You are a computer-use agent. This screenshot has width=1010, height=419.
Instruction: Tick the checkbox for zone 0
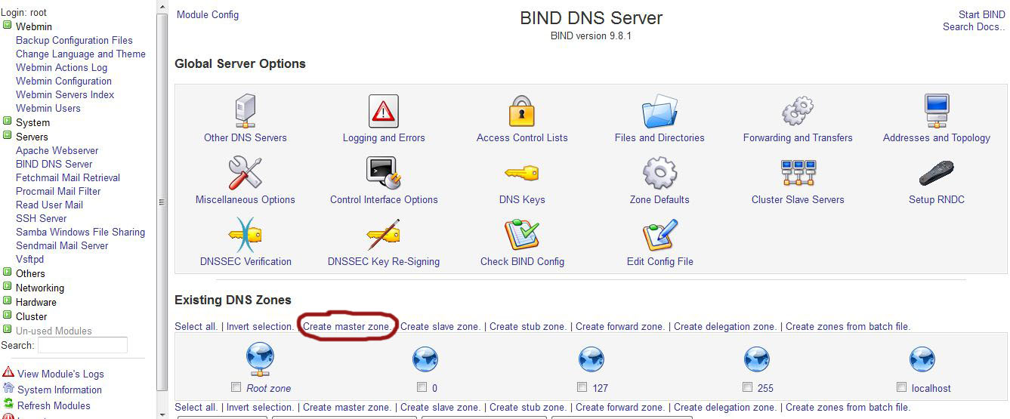click(422, 387)
